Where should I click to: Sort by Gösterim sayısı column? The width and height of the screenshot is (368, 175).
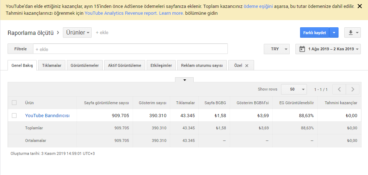152,103
